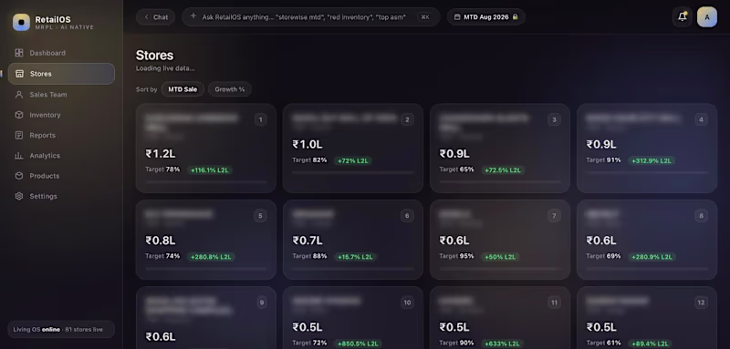730x349 pixels.
Task: Click the RetailOS logo icon
Action: pos(21,22)
